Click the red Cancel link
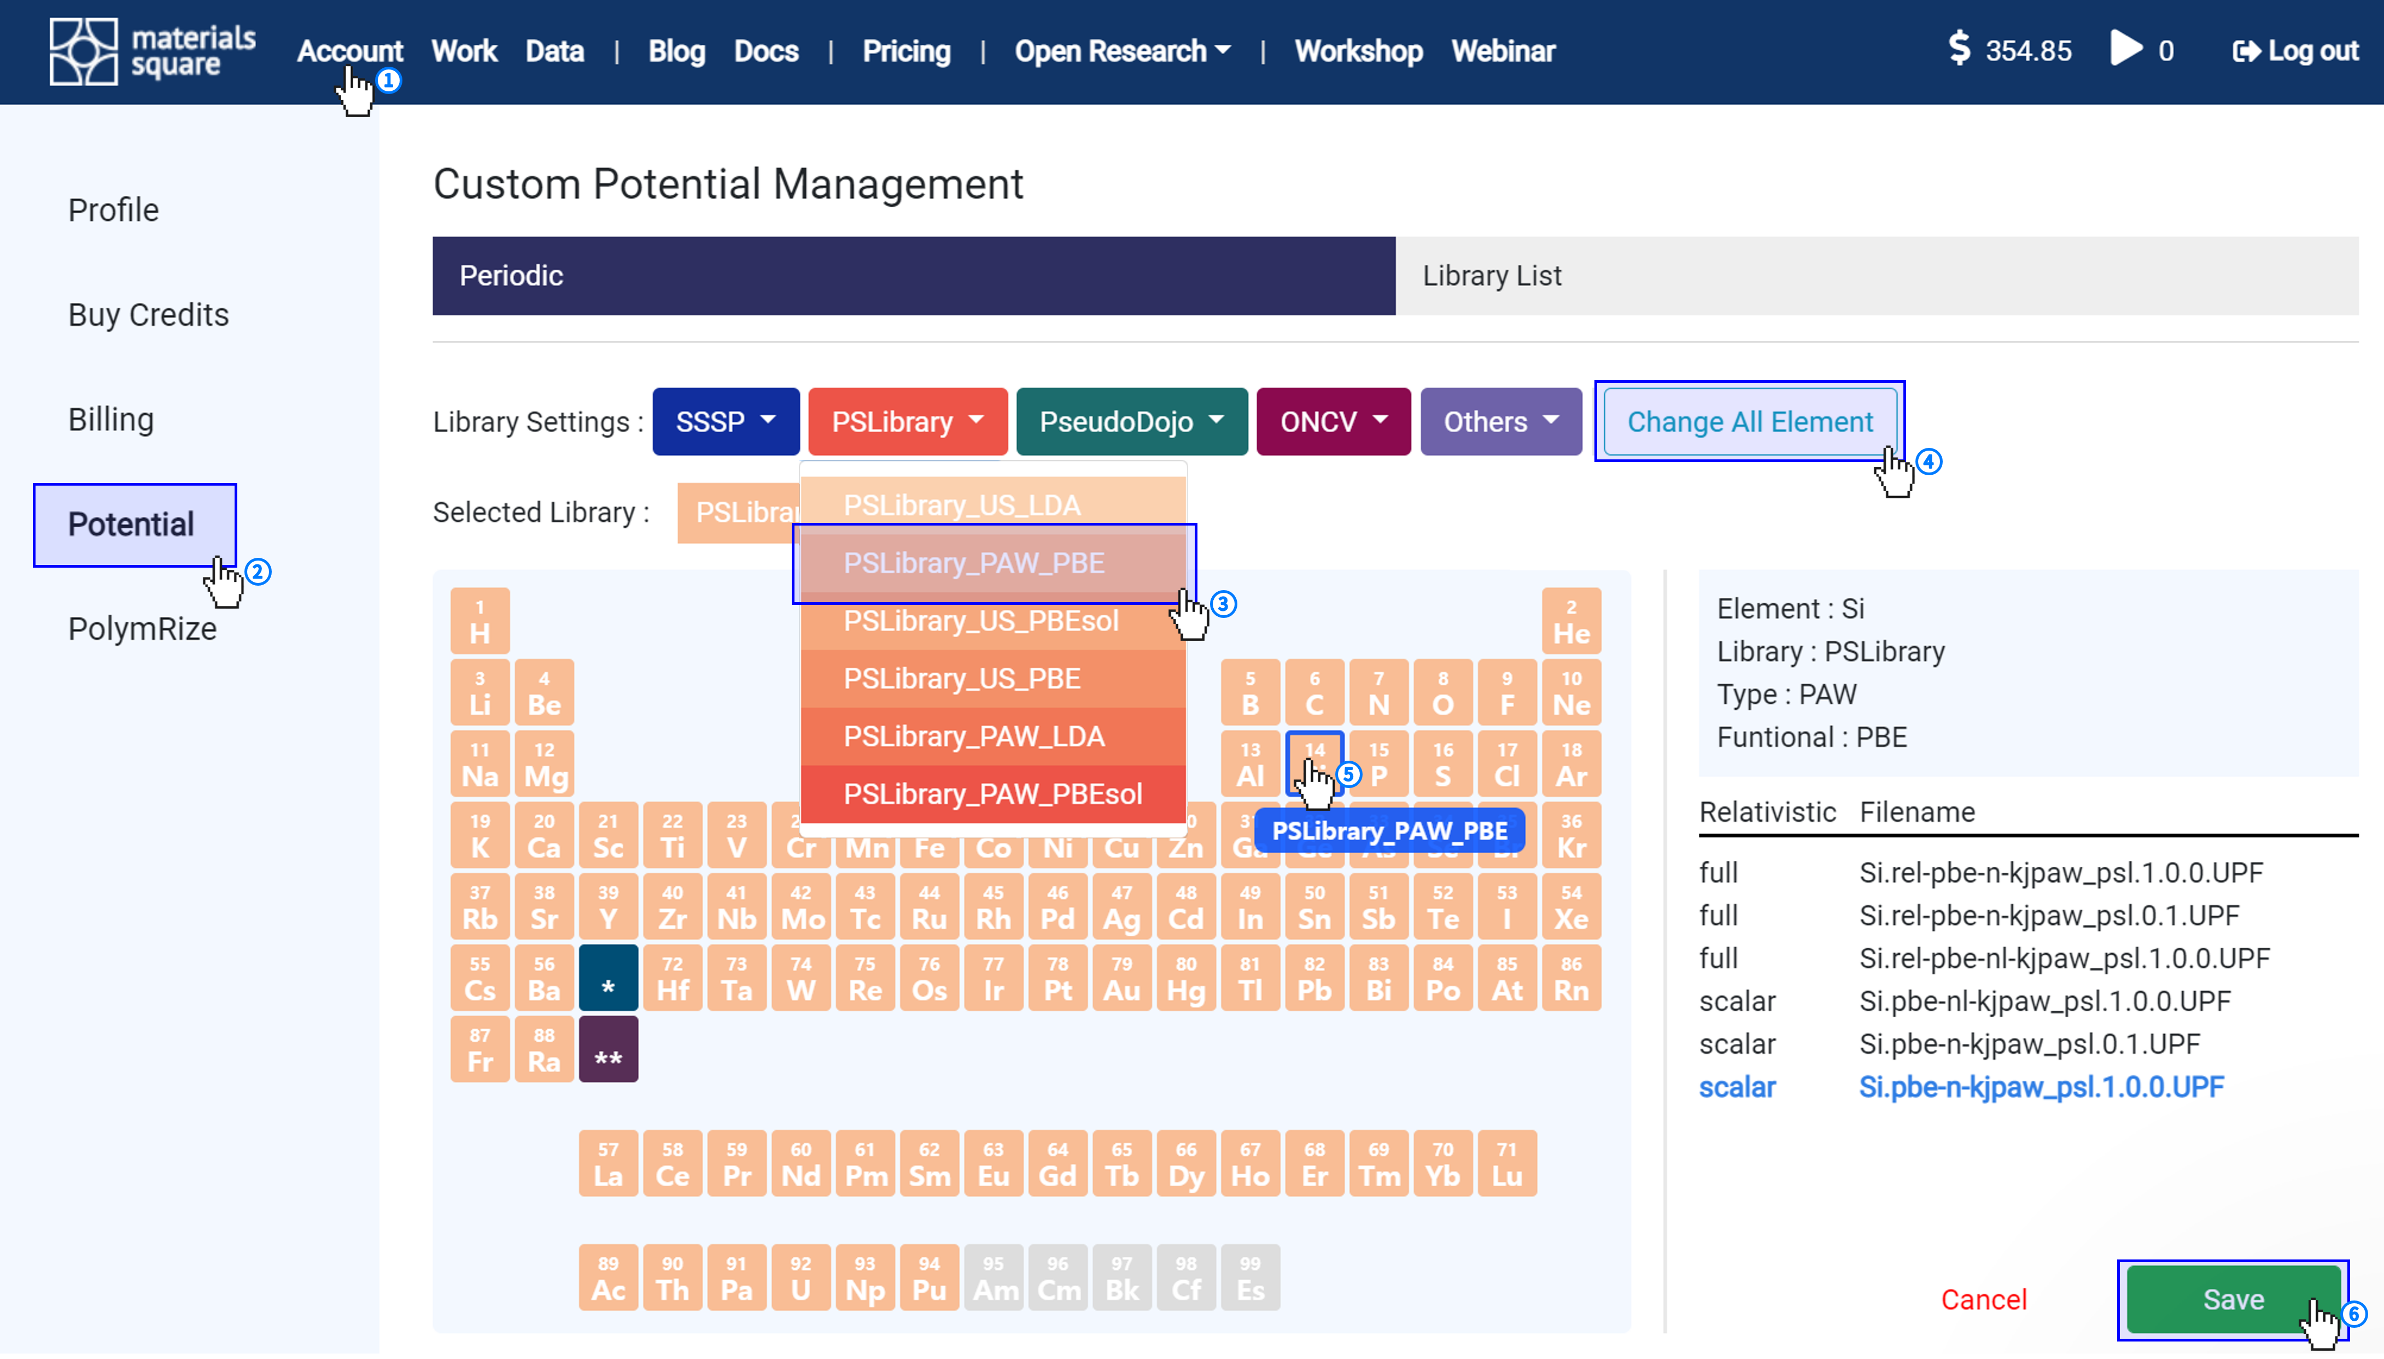This screenshot has height=1359, width=2384. pos(1984,1299)
